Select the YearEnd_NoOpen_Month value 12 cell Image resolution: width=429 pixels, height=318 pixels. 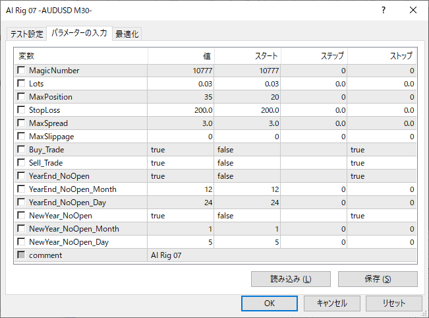tap(181, 189)
